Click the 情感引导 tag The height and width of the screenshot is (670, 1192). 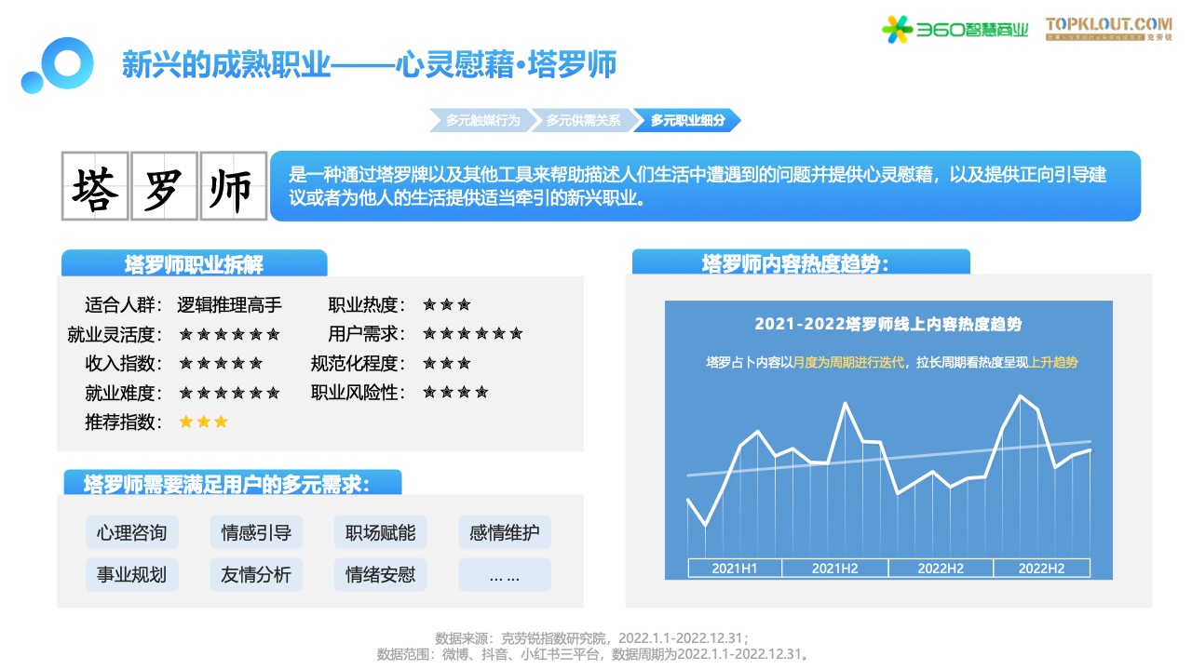coord(256,532)
